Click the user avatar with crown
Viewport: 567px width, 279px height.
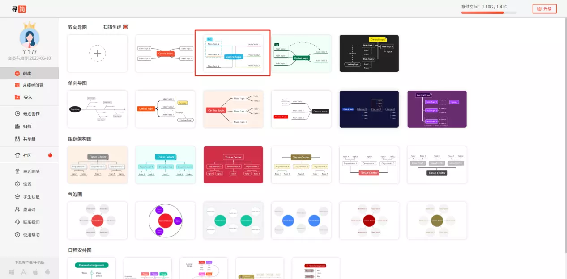click(x=30, y=35)
